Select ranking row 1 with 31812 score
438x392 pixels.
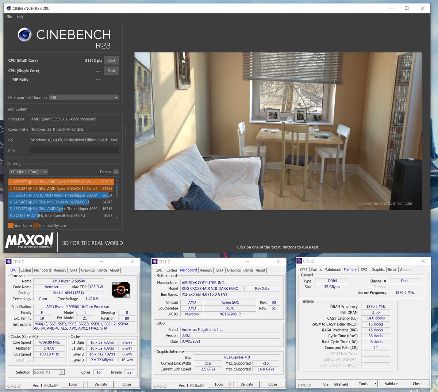(x=61, y=182)
